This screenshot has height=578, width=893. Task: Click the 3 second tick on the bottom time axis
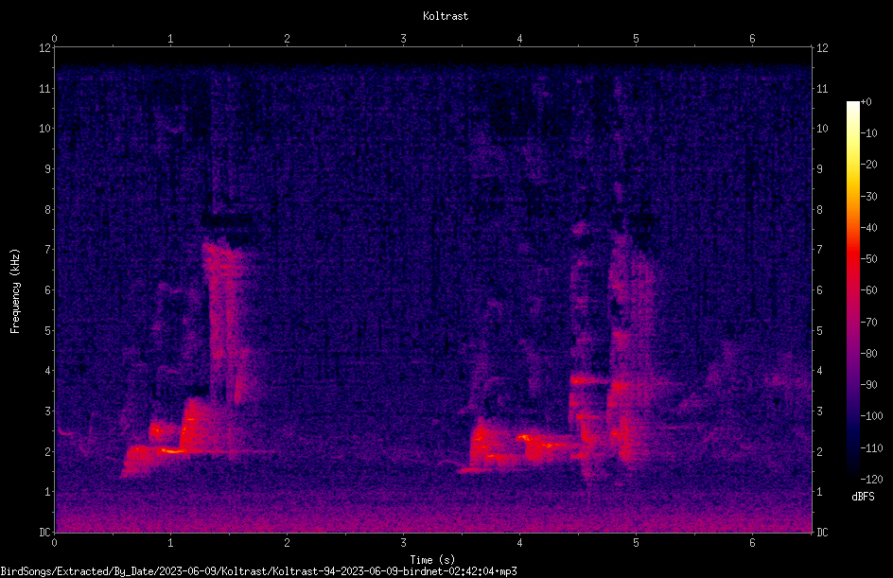point(403,543)
